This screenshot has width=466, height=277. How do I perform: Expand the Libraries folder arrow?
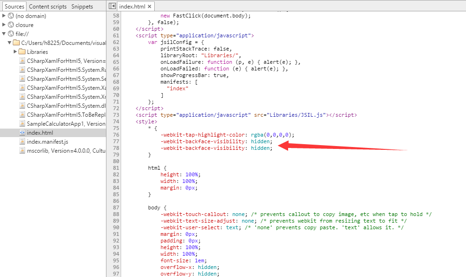(x=15, y=52)
